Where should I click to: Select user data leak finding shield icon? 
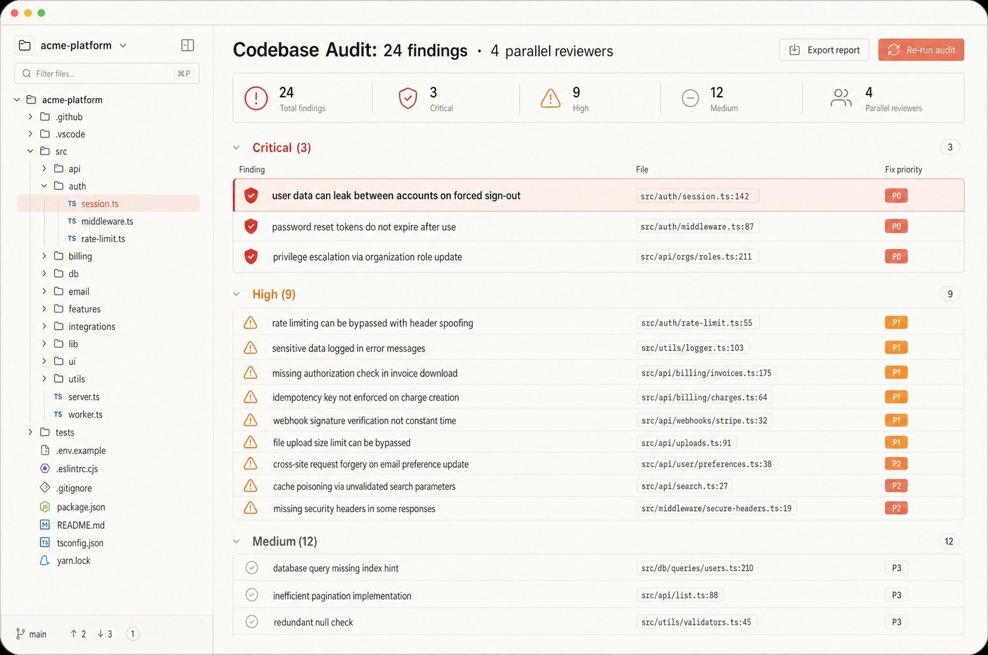251,195
